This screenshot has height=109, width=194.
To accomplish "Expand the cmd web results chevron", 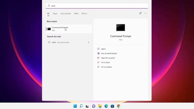I will (x=89, y=42).
